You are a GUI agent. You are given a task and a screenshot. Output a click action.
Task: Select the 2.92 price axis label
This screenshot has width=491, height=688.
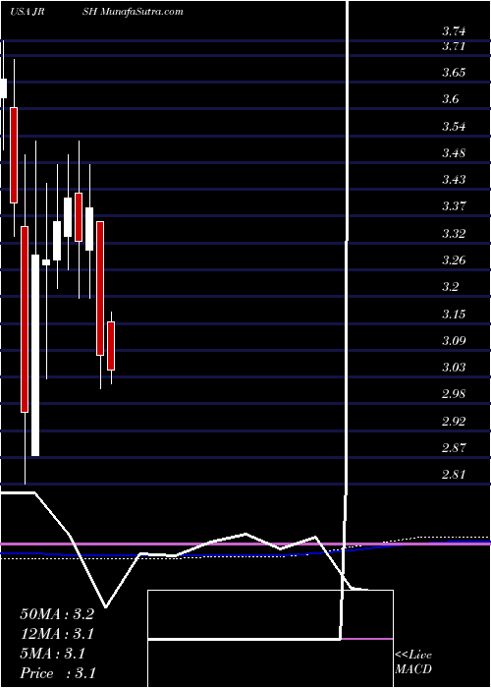click(454, 422)
